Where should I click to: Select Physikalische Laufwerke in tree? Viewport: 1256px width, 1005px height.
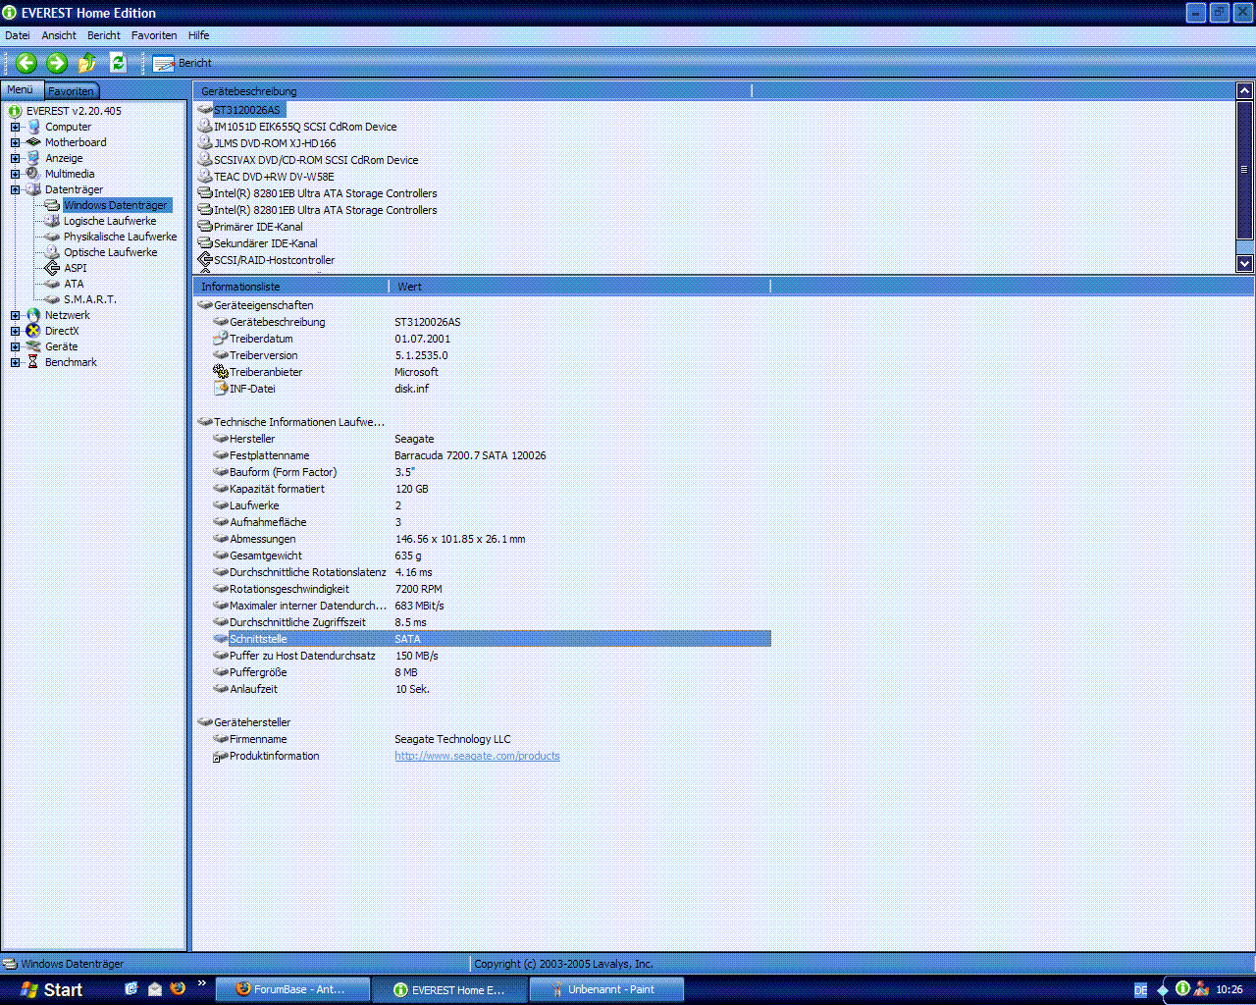pos(121,237)
